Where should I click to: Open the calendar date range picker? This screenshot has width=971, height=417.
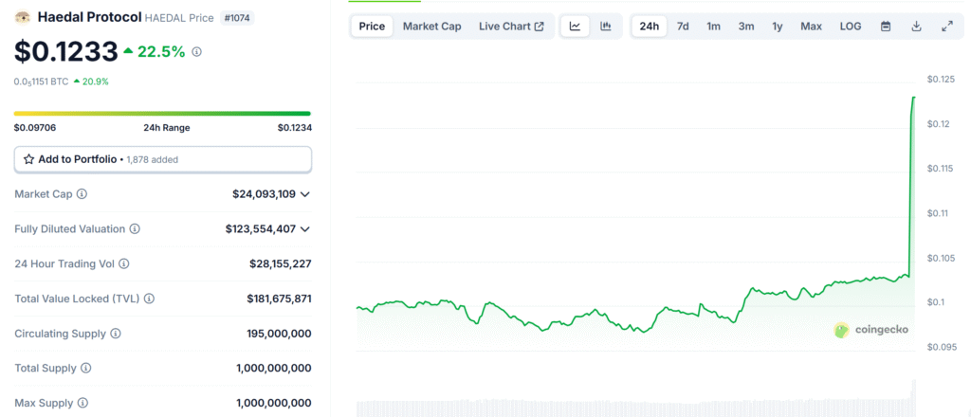point(886,27)
